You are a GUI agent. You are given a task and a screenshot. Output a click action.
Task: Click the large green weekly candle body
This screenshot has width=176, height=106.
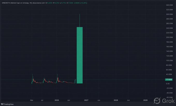79,55
